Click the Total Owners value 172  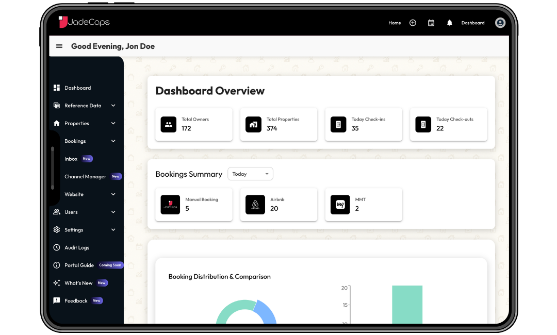[186, 128]
